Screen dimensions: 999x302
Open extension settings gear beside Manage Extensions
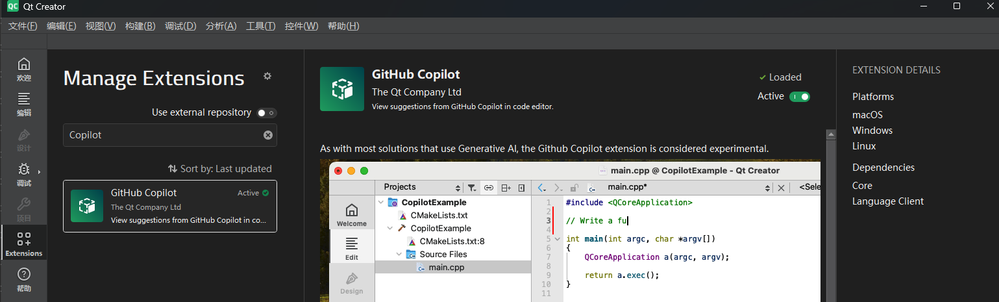coord(267,76)
